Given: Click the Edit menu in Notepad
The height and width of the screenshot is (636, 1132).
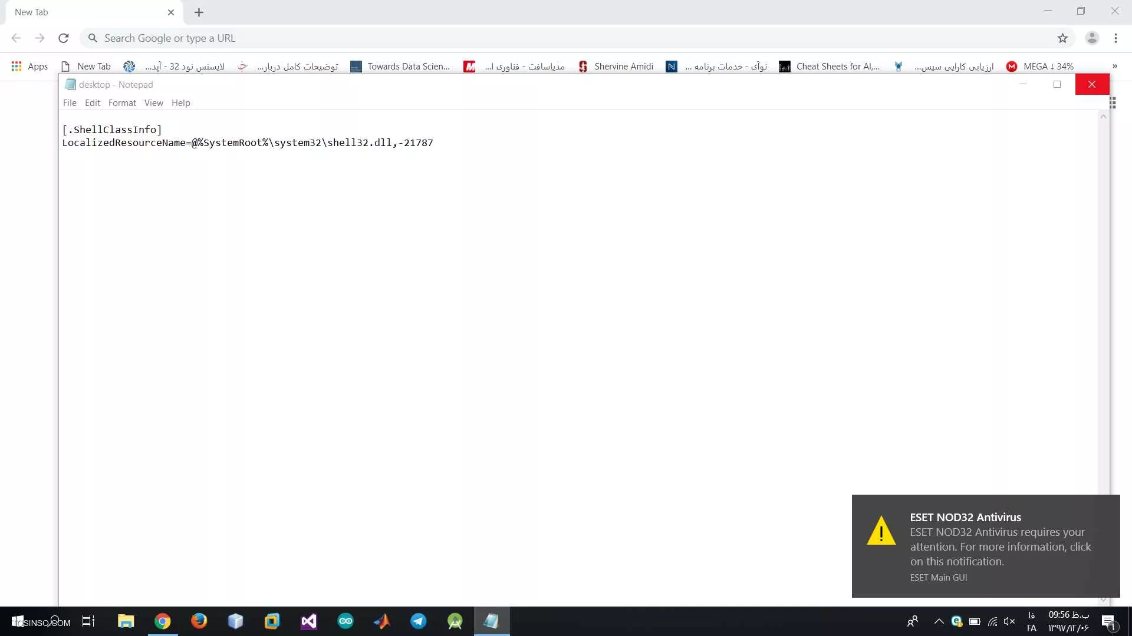Looking at the screenshot, I should click(93, 102).
